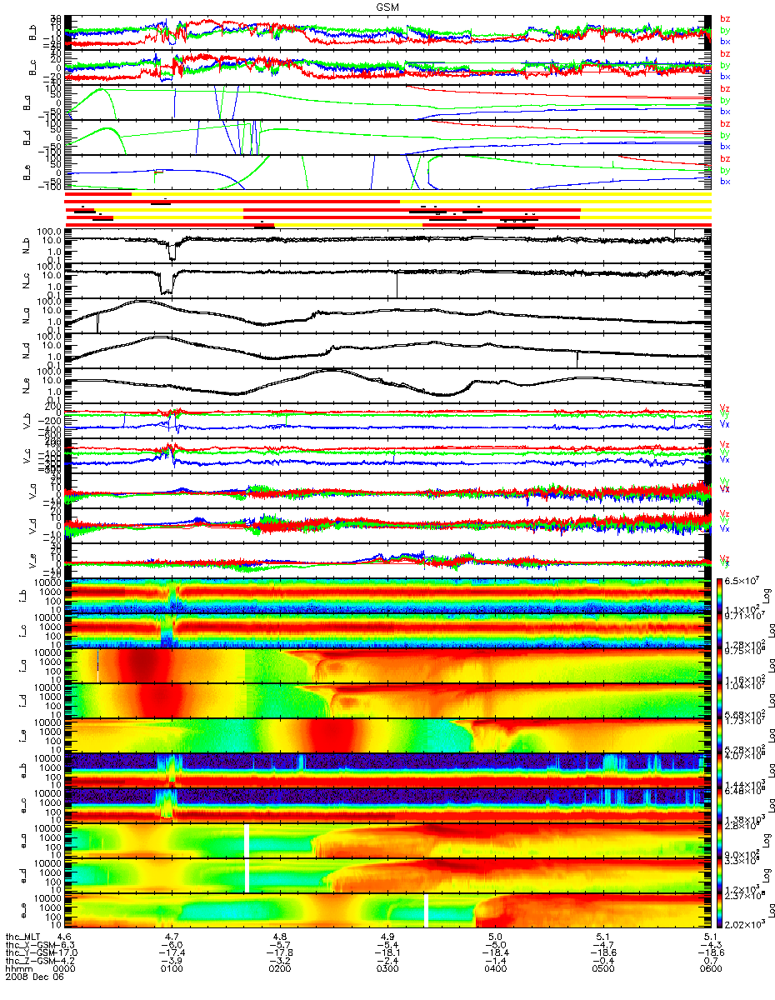Click the thc_X-GSM row label

(x=29, y=946)
